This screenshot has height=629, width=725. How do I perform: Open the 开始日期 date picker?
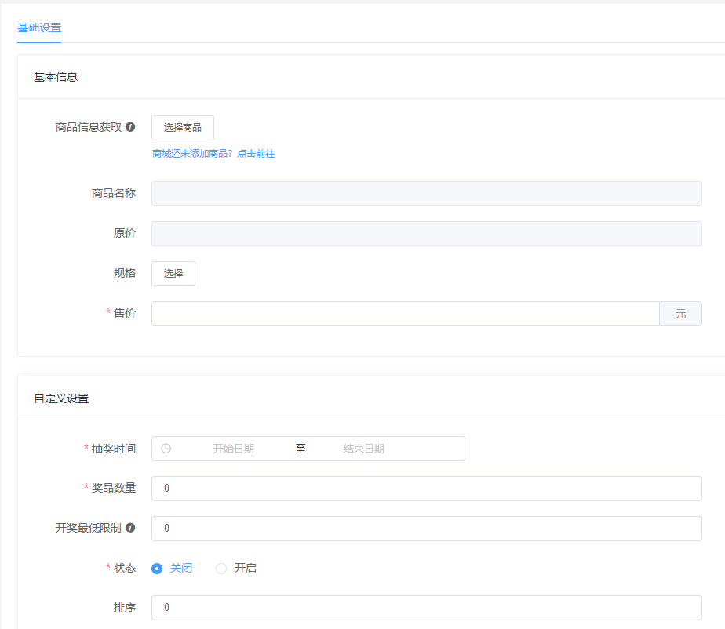(x=233, y=449)
